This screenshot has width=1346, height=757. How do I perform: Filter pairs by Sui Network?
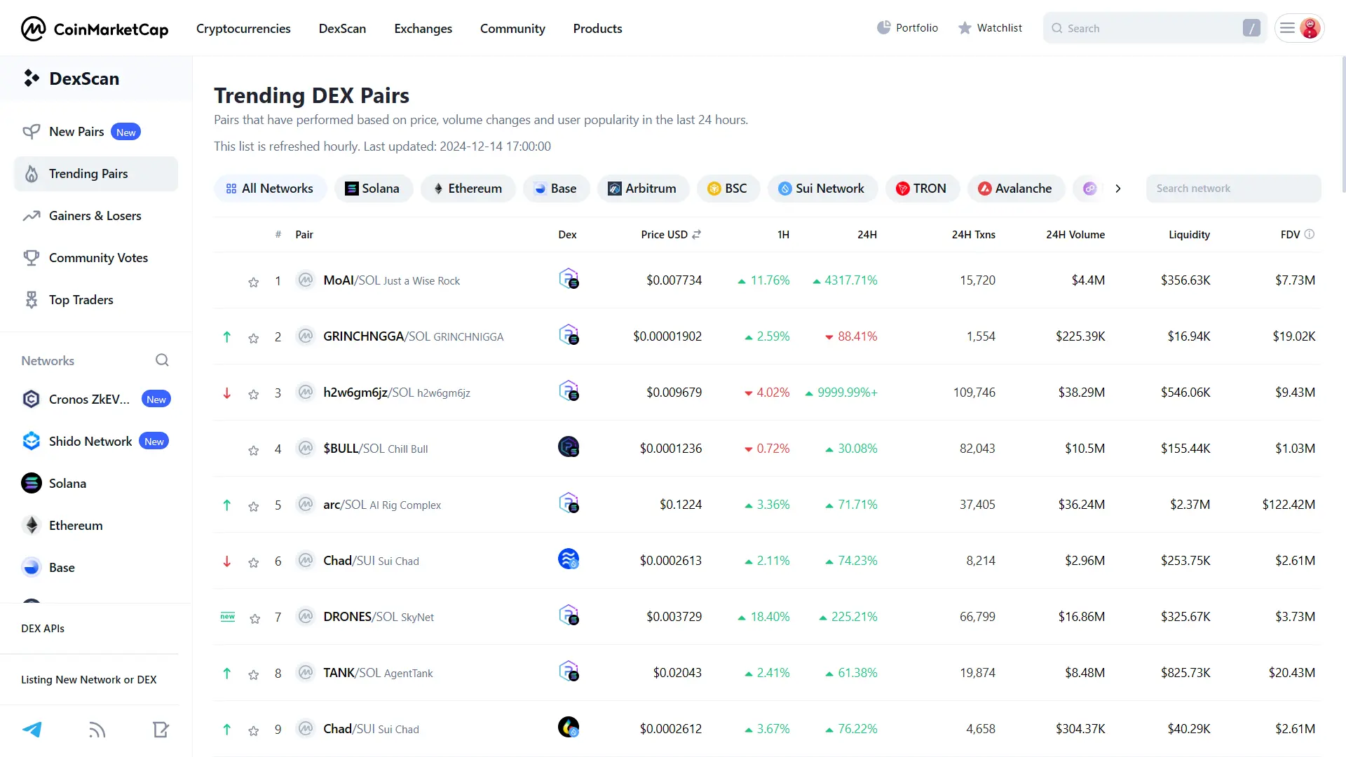[x=822, y=189]
